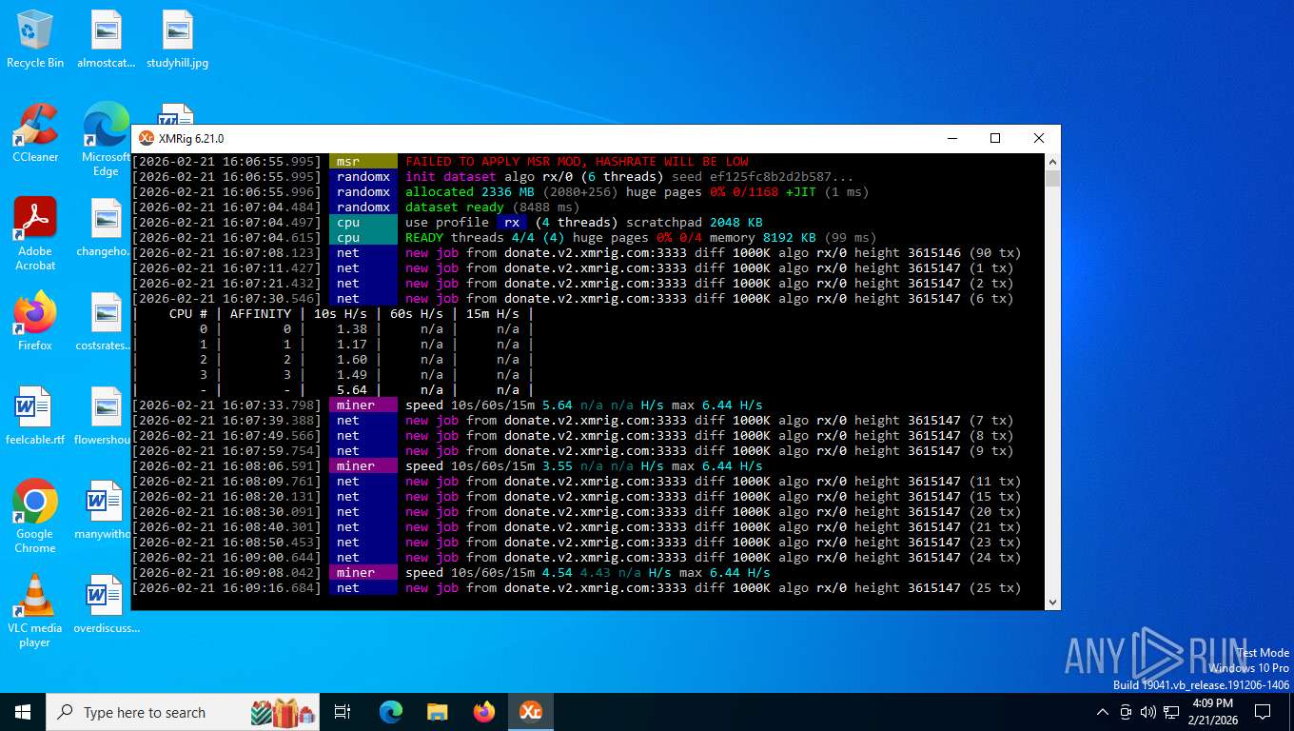Minimize the XMRig 6.21.0 window
Viewport: 1294px width, 731px height.
(951, 138)
